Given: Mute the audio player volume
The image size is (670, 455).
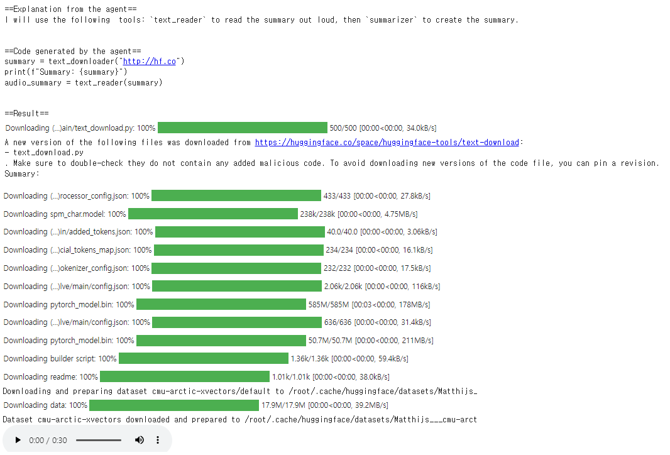Looking at the screenshot, I should click(x=140, y=440).
